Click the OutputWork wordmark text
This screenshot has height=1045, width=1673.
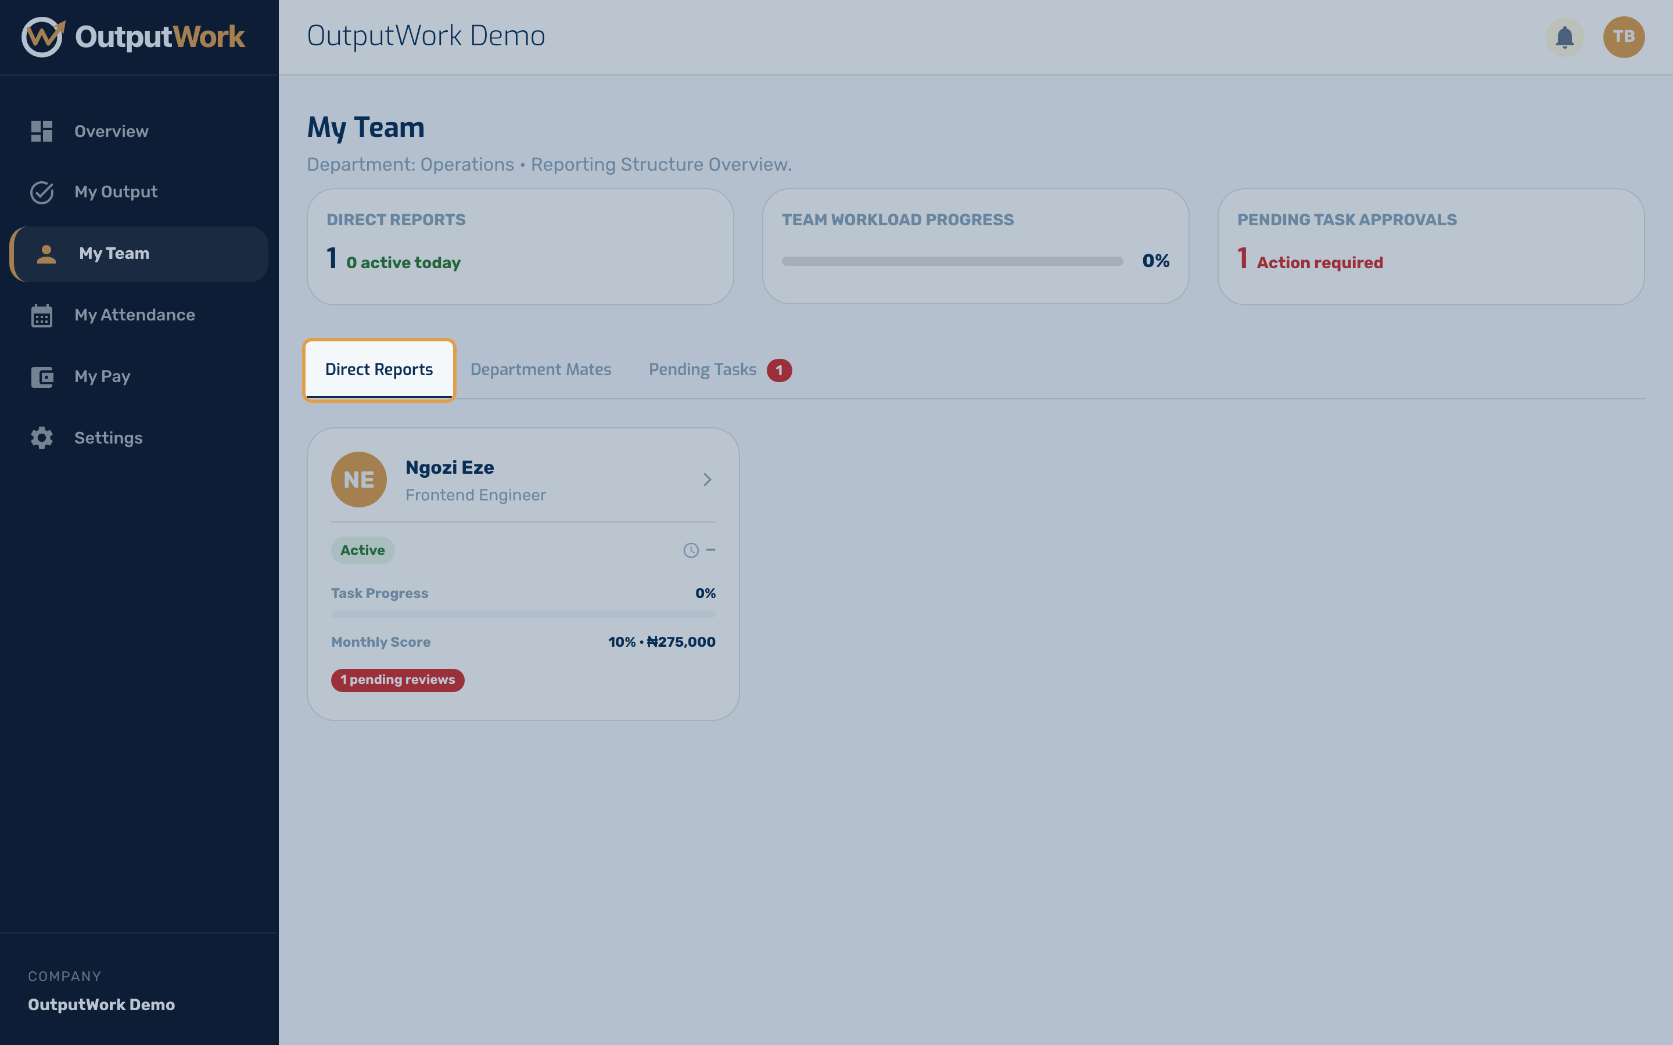[x=160, y=37]
